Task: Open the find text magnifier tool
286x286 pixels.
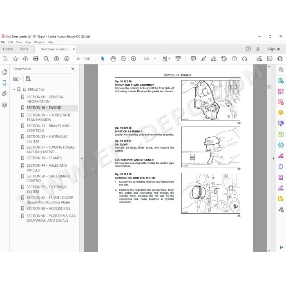Action: point(46,58)
